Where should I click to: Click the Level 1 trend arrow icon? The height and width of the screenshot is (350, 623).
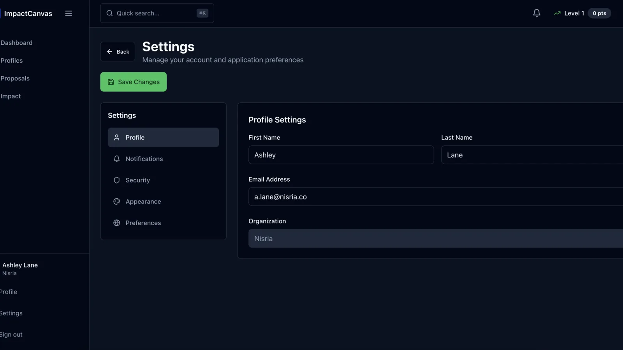557,13
